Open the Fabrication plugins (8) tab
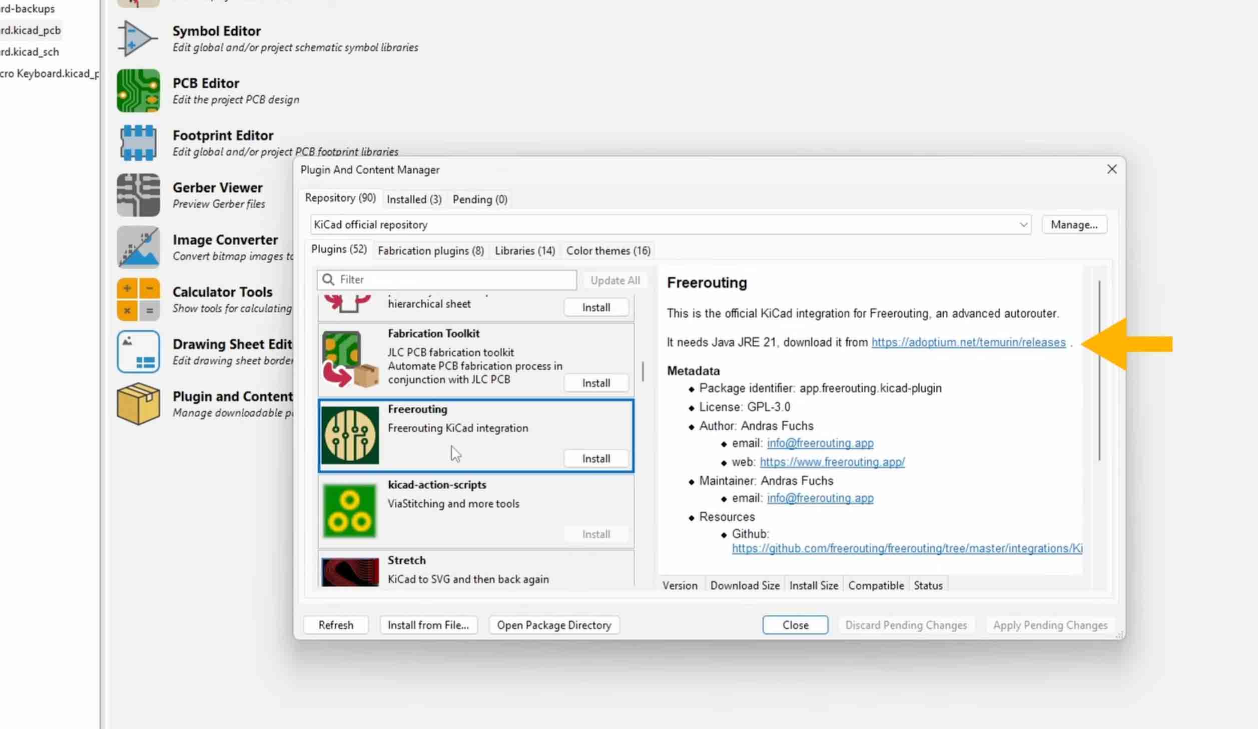1258x729 pixels. point(430,250)
